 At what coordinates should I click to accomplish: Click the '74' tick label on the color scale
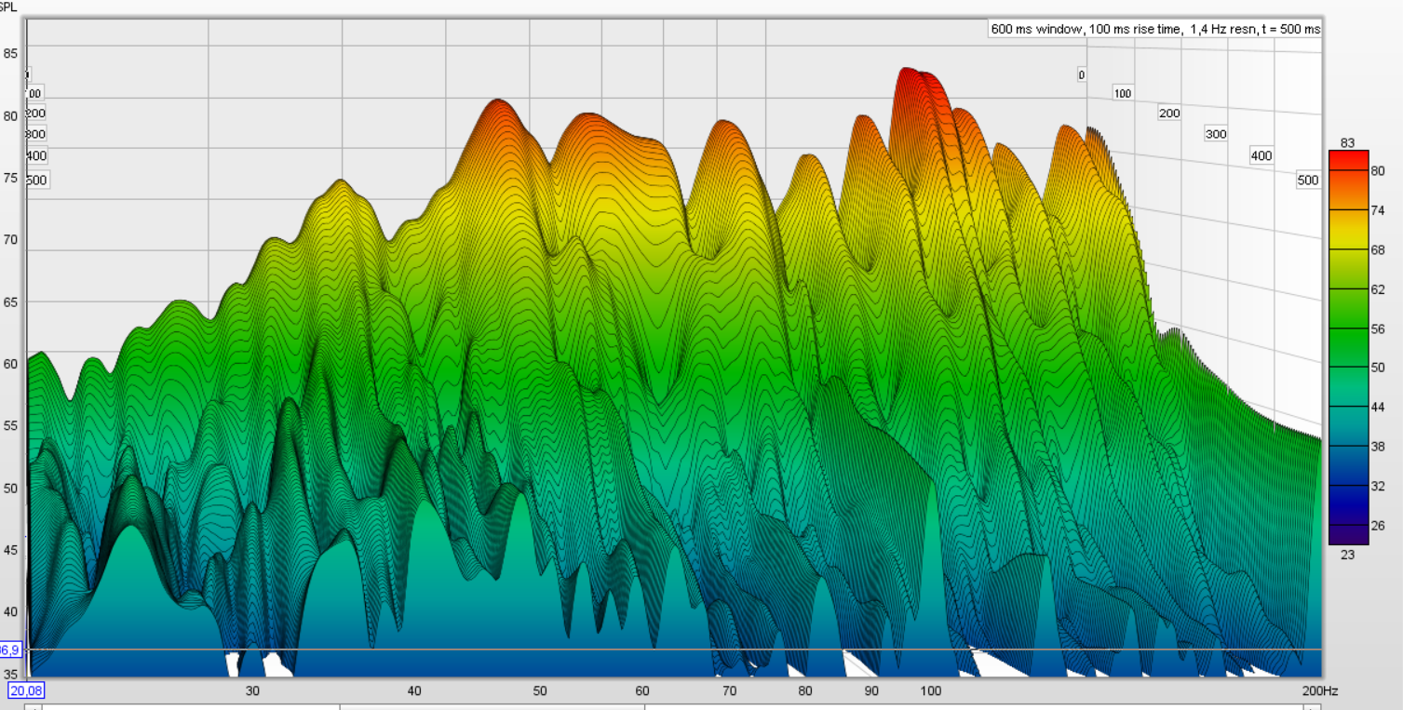click(x=1378, y=211)
